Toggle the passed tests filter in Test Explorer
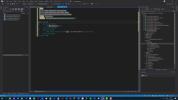 pos(16,9)
